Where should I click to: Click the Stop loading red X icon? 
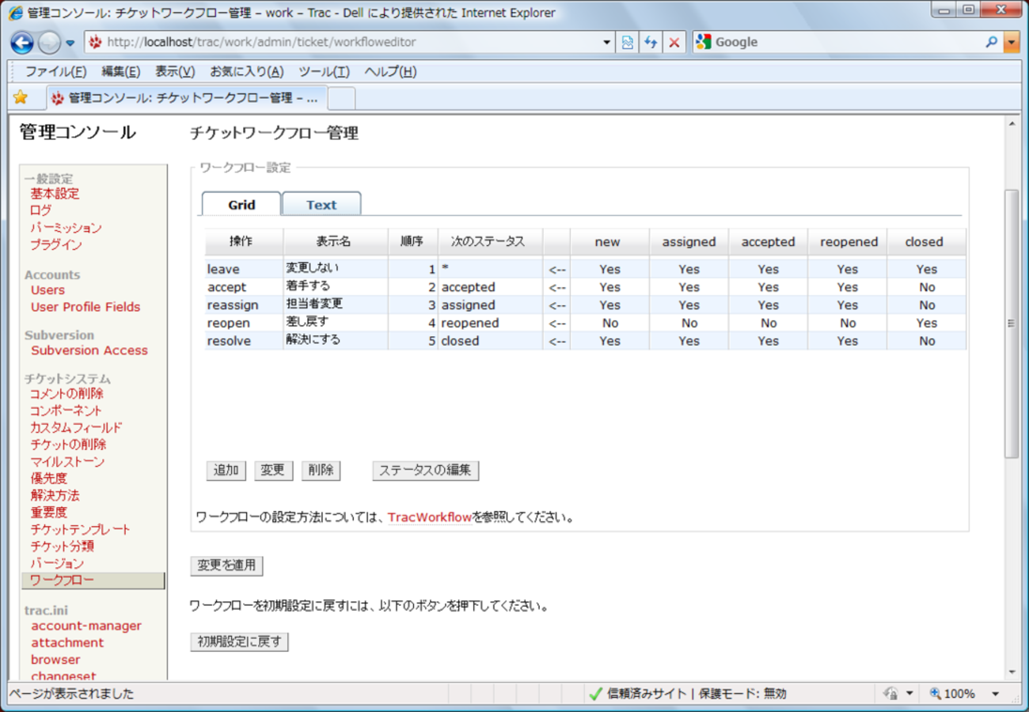point(674,43)
